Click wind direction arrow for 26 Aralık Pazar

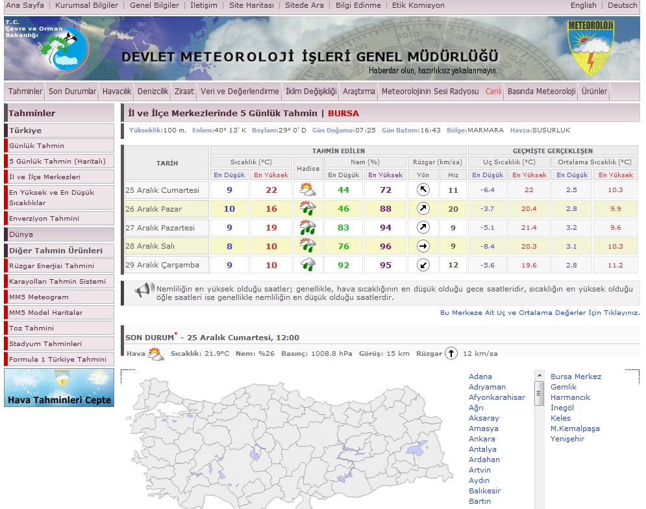coord(423,208)
